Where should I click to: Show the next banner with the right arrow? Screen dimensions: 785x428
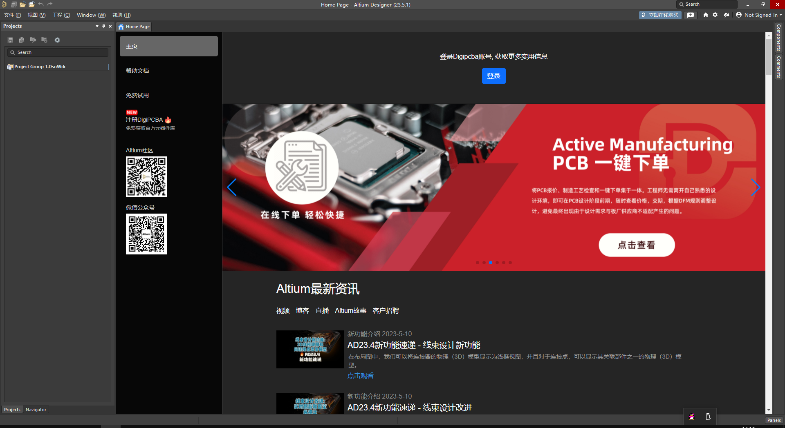755,187
